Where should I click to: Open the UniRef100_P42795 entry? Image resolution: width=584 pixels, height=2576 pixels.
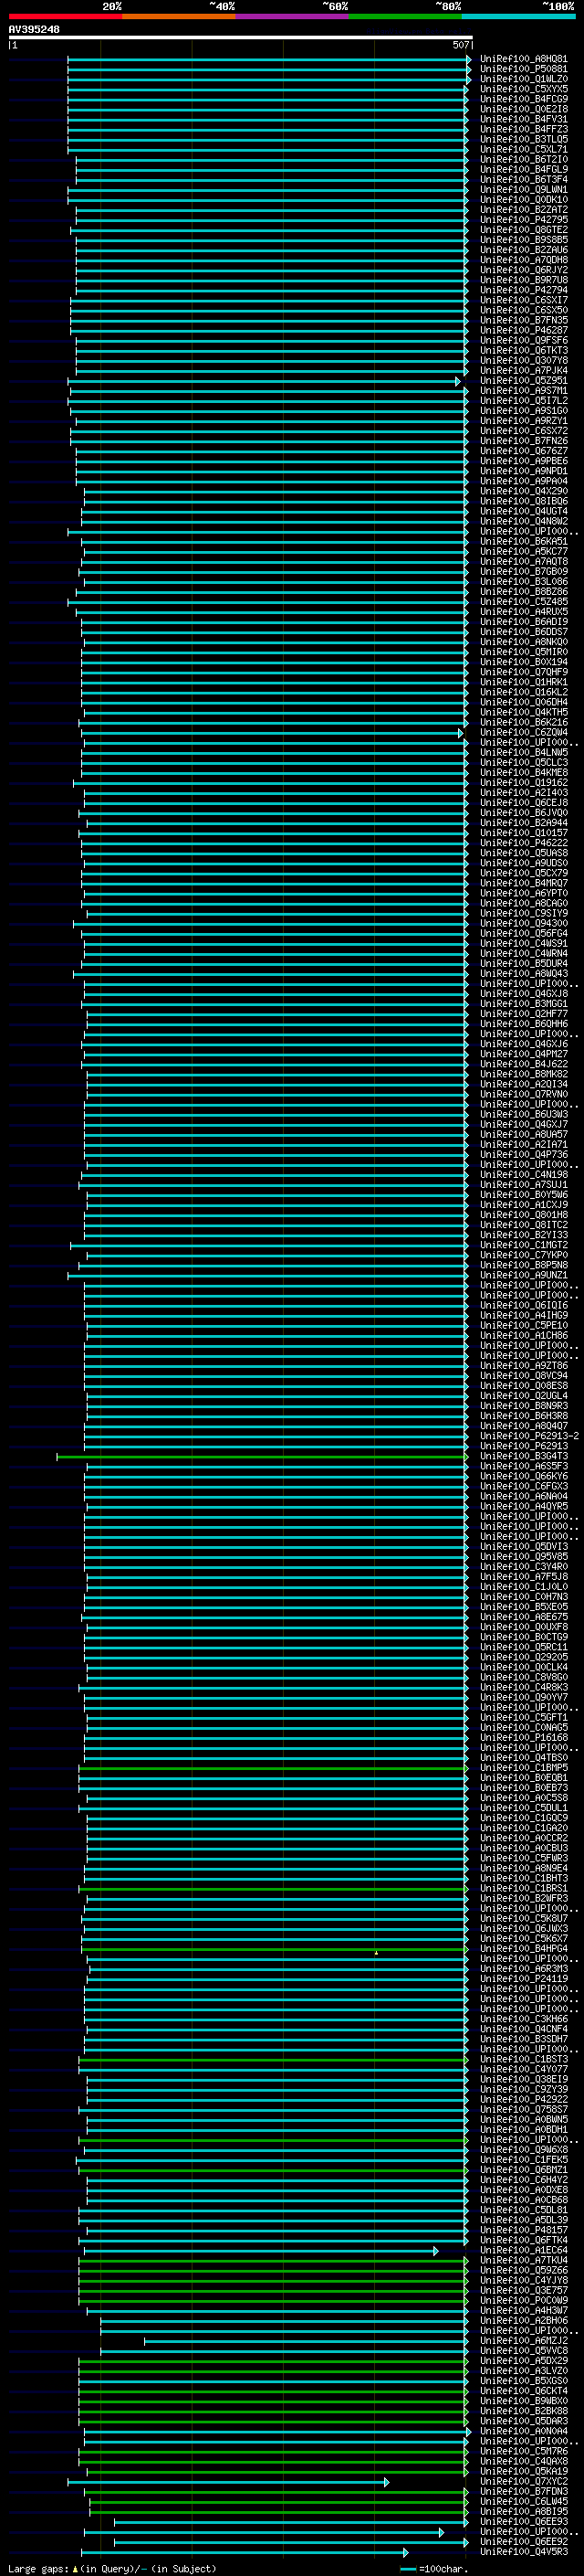(523, 220)
